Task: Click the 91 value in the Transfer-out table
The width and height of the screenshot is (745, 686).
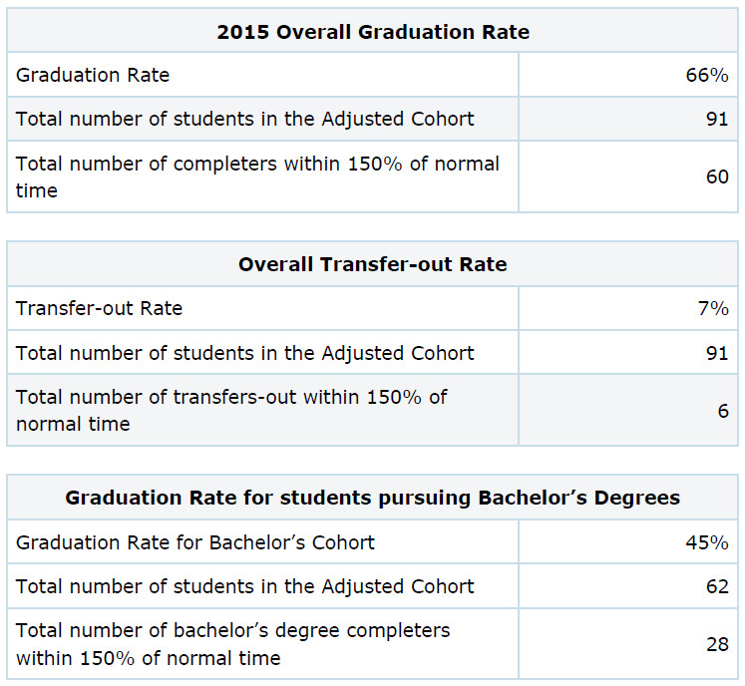Action: 717,353
